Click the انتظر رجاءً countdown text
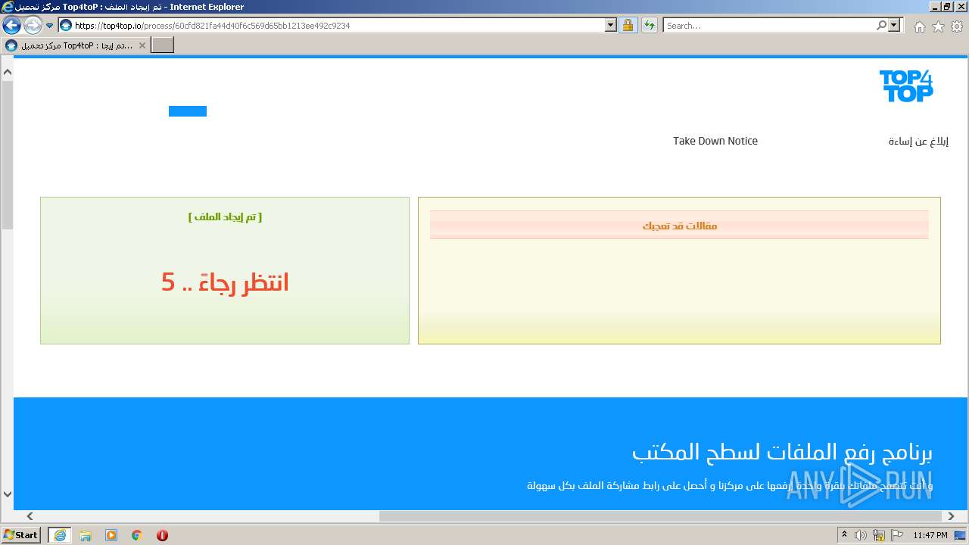Screen dimensions: 969x545 click(225, 282)
